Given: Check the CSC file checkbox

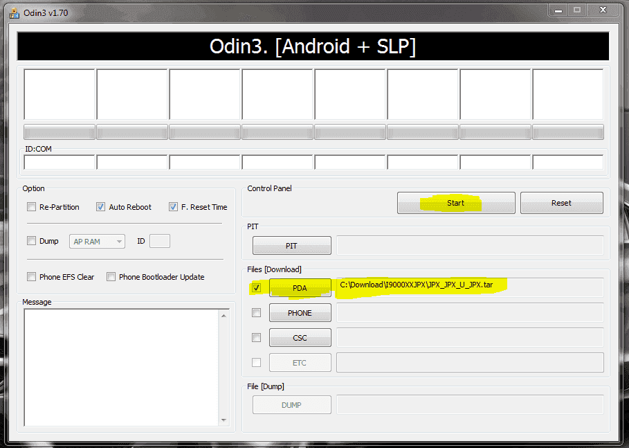Looking at the screenshot, I should [x=256, y=337].
